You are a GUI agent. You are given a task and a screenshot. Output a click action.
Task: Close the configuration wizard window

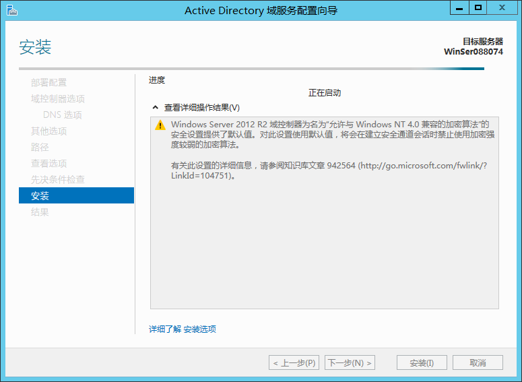coord(502,7)
